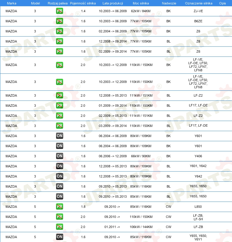Select the L850 engine code cell
232x242 pixels.
[198, 207]
